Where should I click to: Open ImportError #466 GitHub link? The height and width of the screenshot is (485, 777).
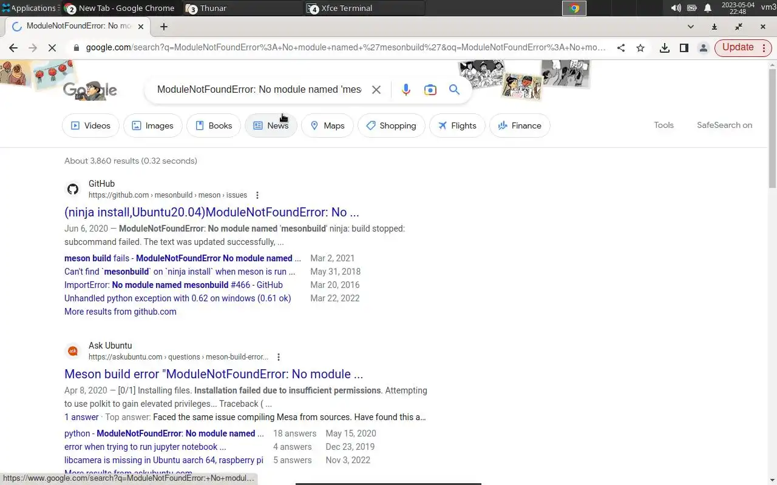coord(174,285)
